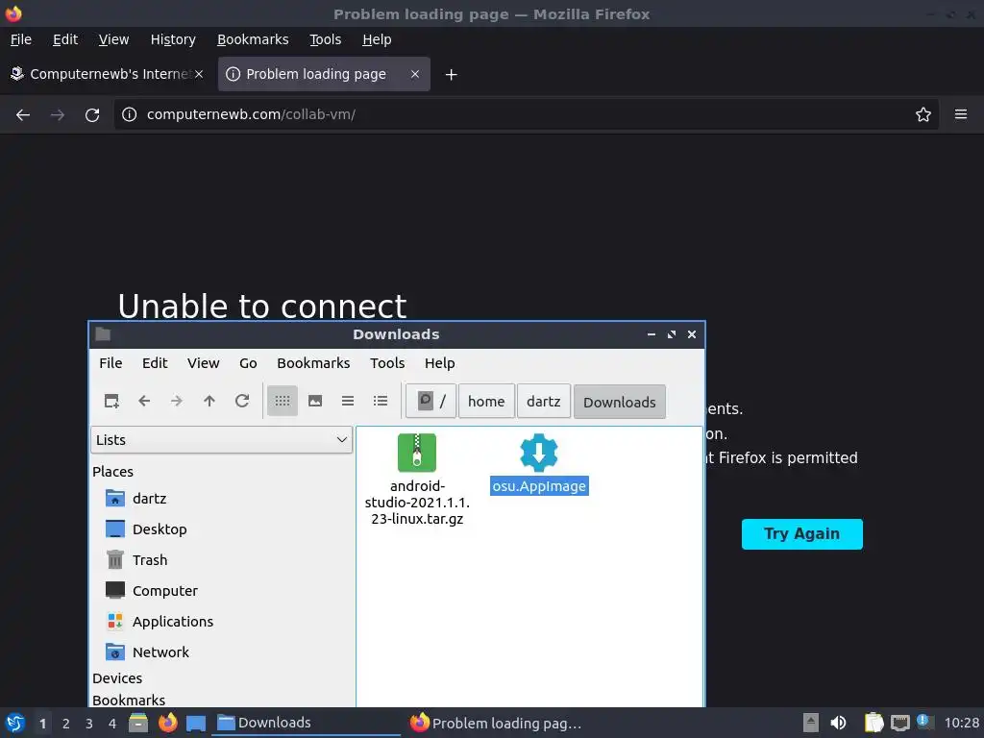The image size is (984, 738).
Task: Click show desktop icon in taskbar
Action: [x=196, y=723]
